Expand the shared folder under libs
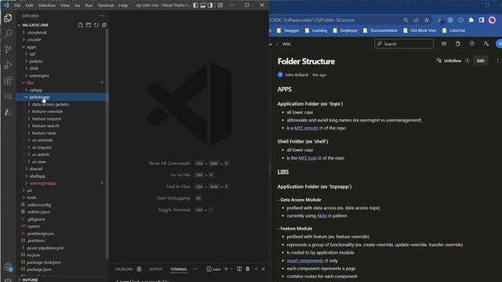This screenshot has height=282, width=502. (63, 169)
